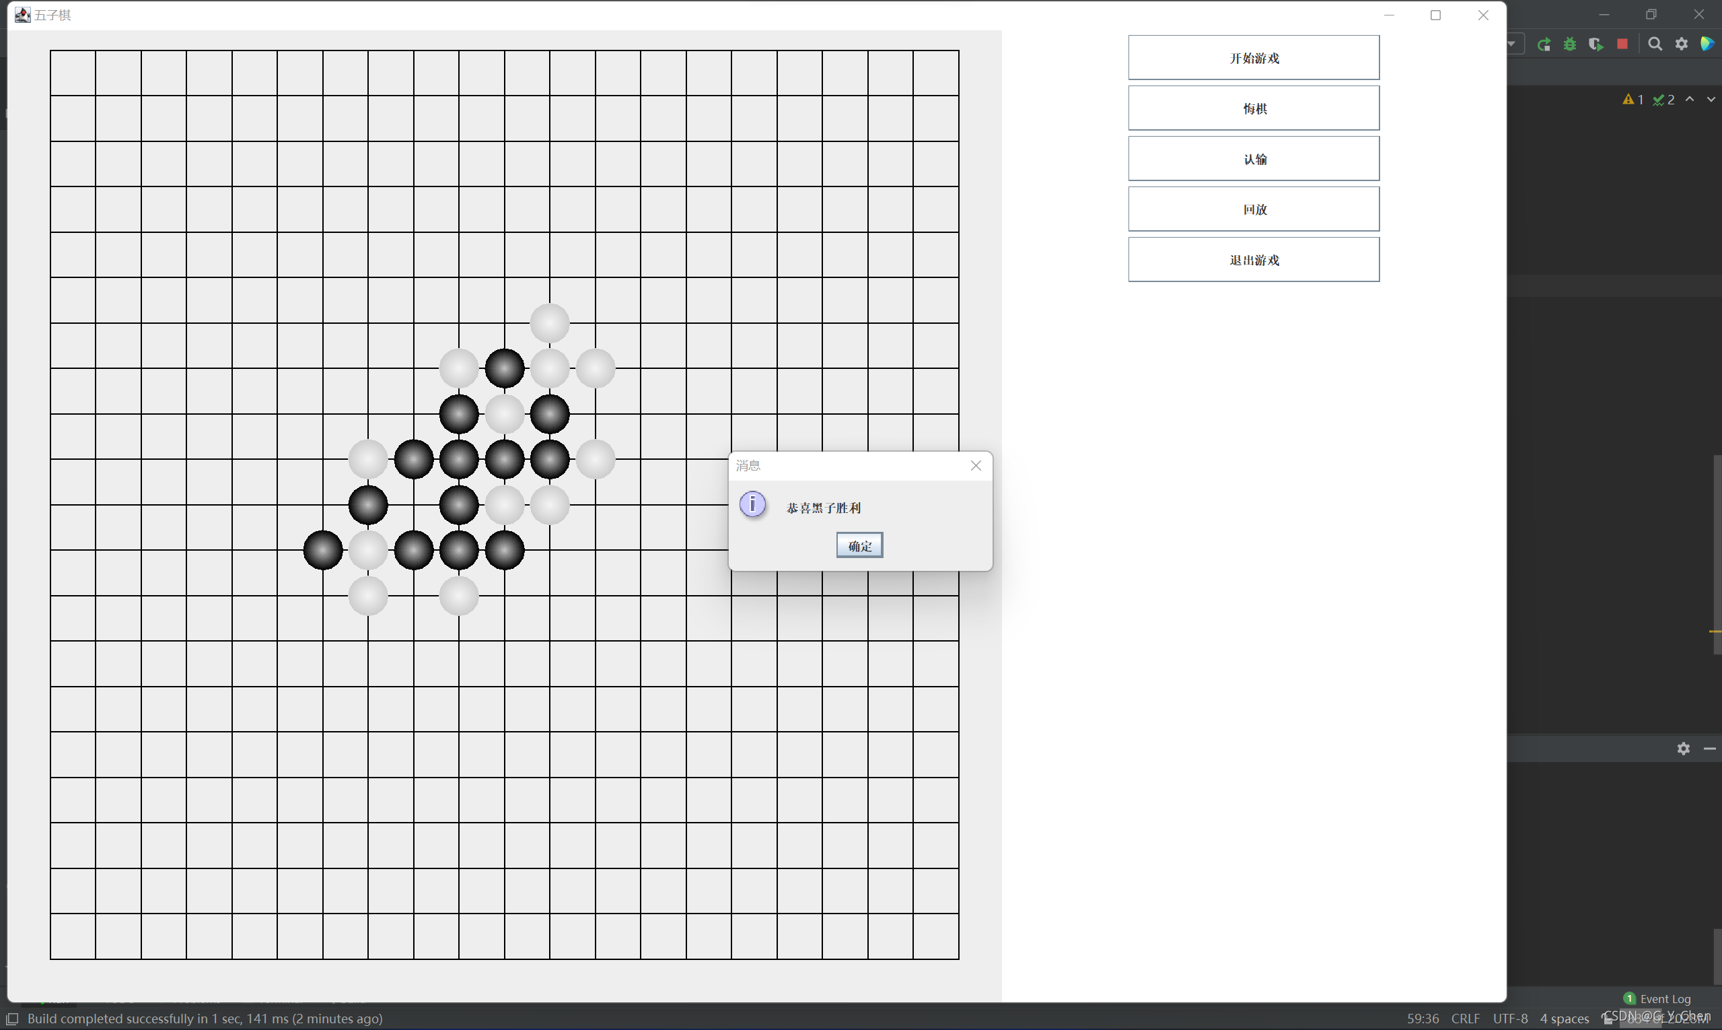Click the 退出游戏 exit game button

coord(1253,260)
